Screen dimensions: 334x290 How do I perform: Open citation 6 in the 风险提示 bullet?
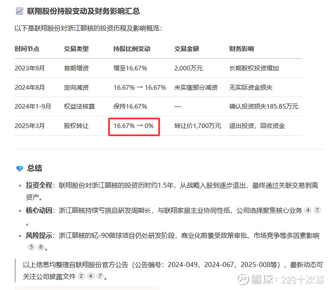[x=41, y=247]
